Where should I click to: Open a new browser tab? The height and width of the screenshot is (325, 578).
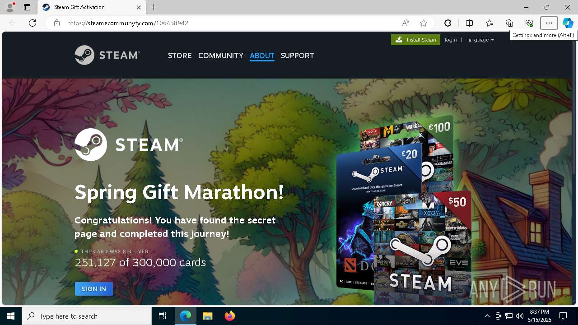(x=154, y=7)
